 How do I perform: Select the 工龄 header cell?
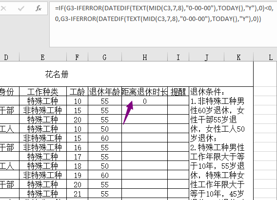click(77, 92)
